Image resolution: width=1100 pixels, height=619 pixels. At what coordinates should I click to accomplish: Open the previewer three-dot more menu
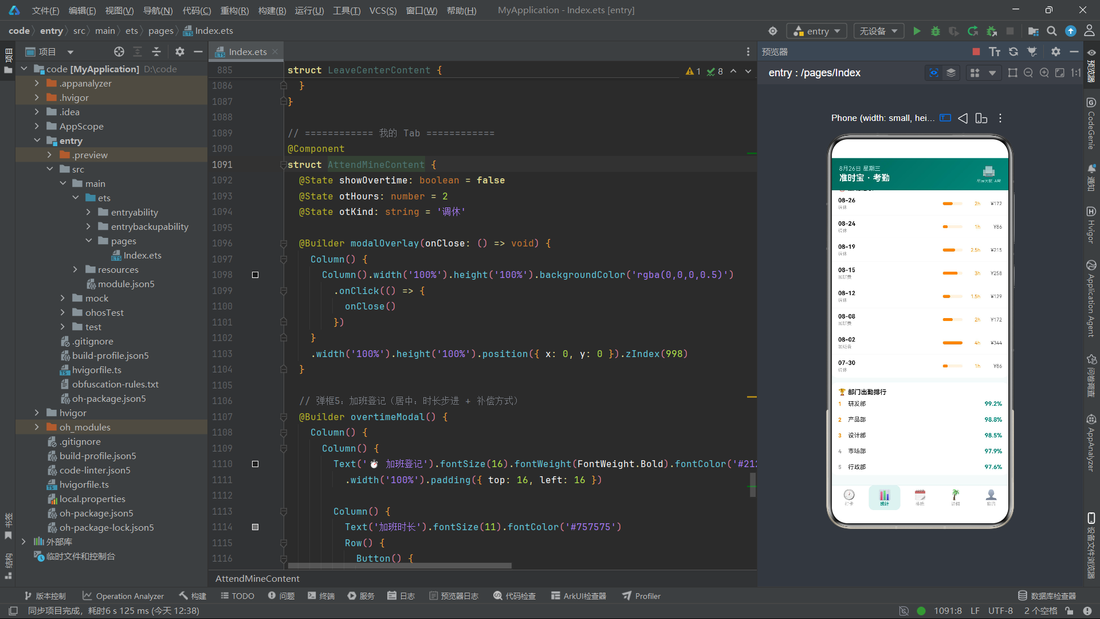(x=1000, y=118)
